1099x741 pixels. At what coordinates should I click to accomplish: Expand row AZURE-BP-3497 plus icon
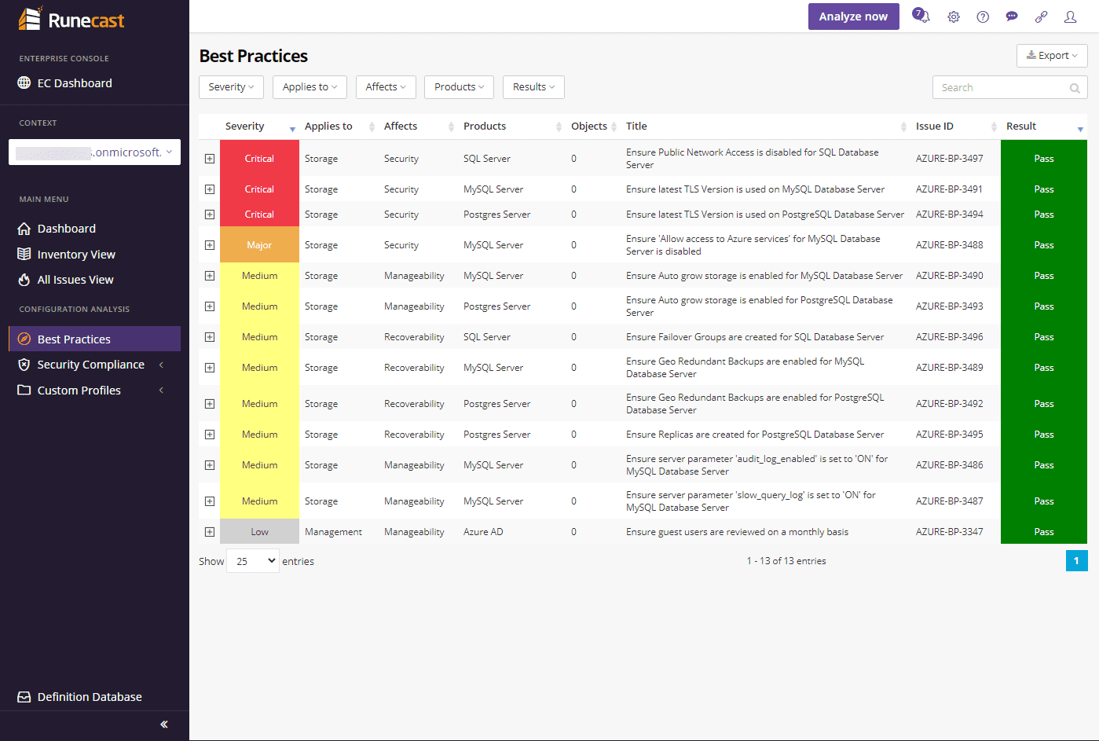[210, 159]
